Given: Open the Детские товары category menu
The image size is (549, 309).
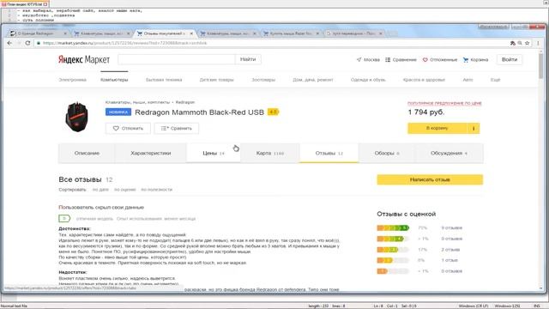Looking at the screenshot, I should 216,80.
